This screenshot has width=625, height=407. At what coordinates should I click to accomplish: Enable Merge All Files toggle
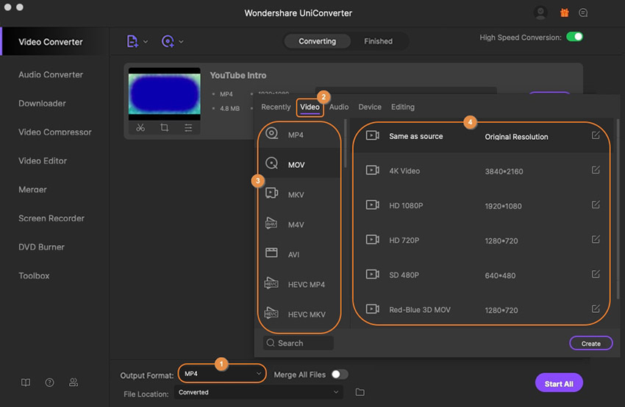coord(339,375)
